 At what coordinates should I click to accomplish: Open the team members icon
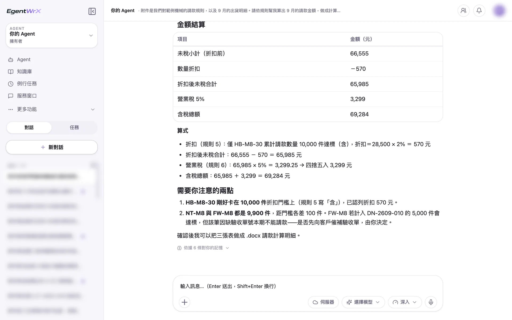[x=463, y=11]
